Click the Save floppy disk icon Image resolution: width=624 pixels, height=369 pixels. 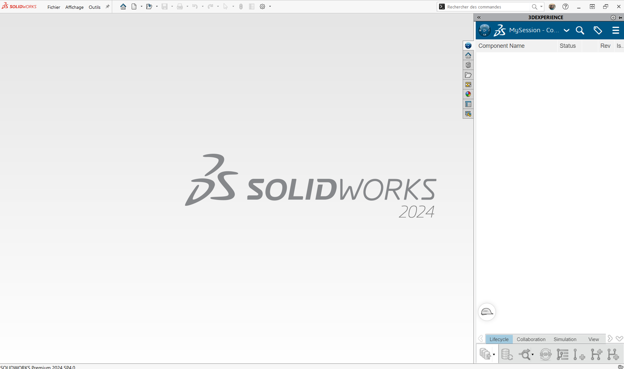click(x=165, y=7)
